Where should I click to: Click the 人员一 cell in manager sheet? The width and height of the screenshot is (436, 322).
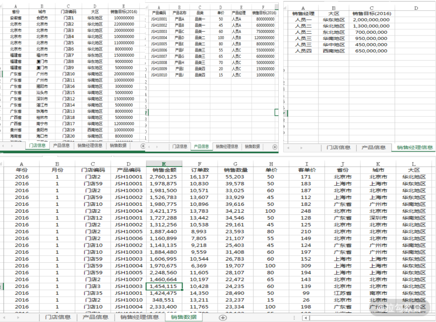tap(303, 20)
